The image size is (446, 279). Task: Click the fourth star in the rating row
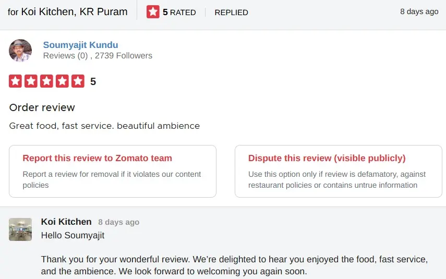click(62, 81)
